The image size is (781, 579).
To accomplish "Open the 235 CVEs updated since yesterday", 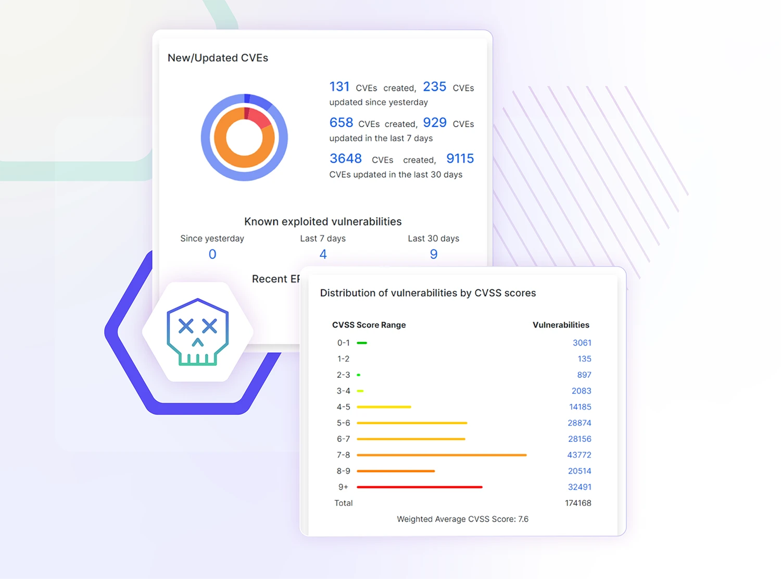I will pos(434,87).
